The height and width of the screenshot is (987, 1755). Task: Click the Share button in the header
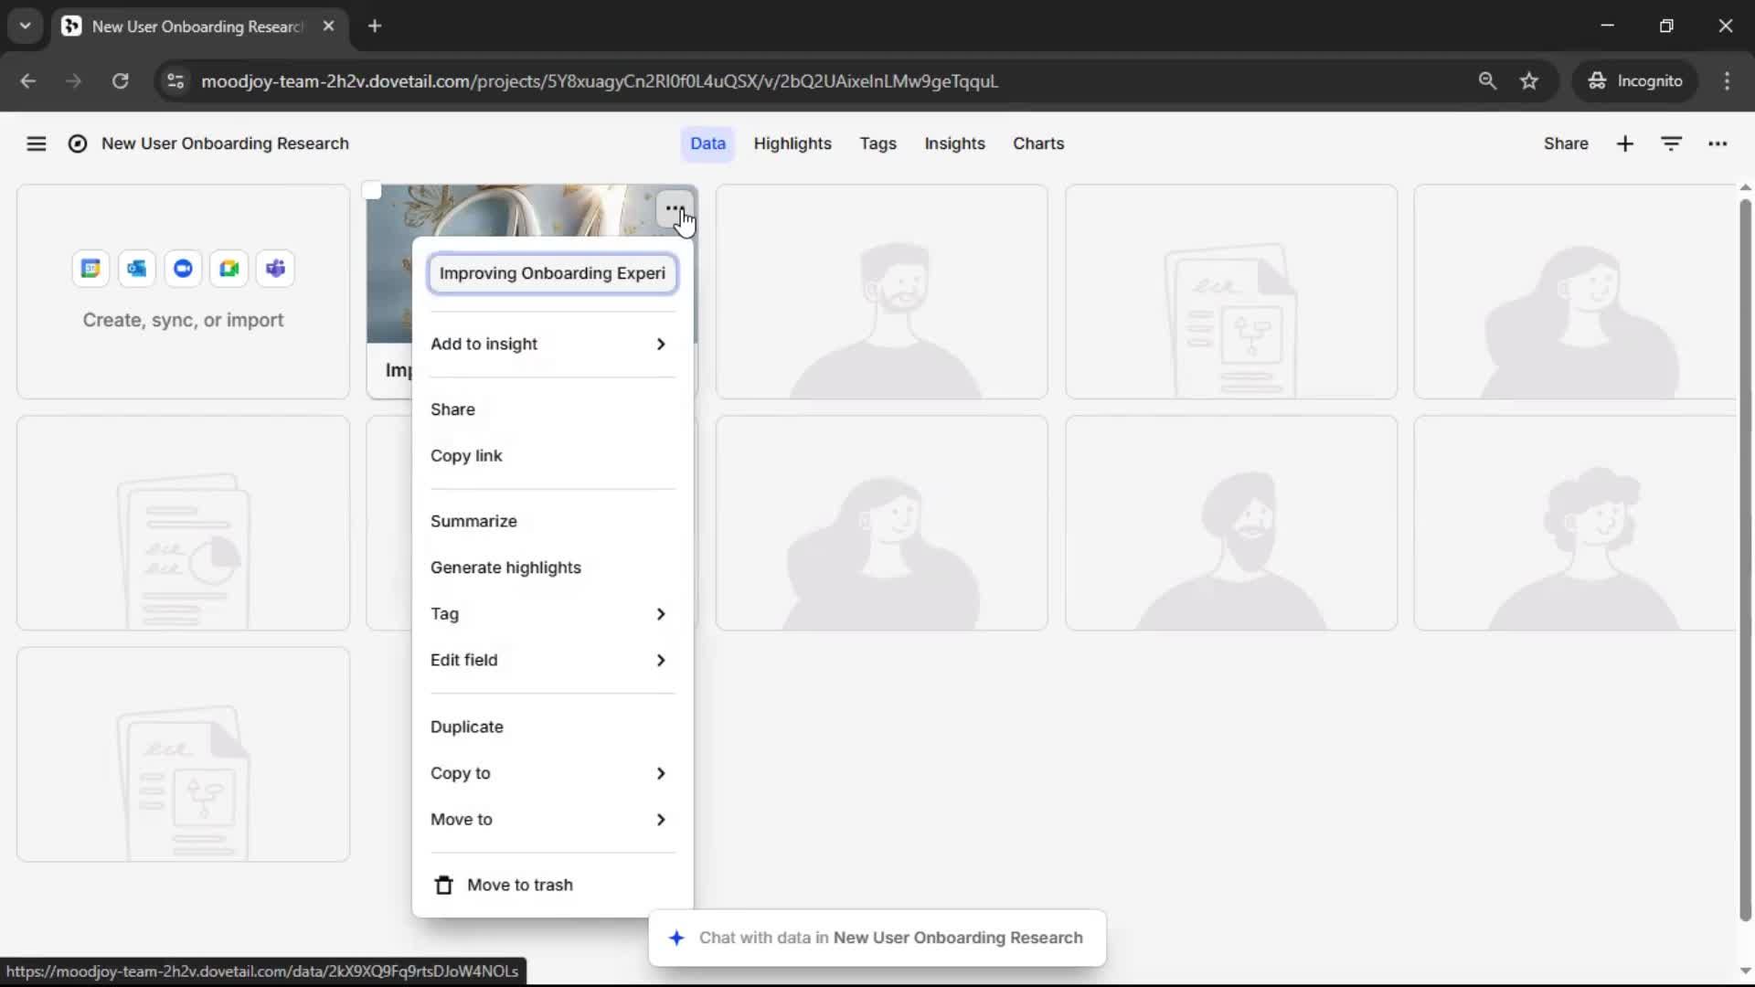pos(1565,143)
